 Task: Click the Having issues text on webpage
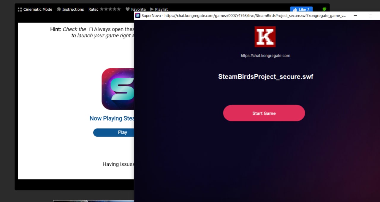[118, 164]
